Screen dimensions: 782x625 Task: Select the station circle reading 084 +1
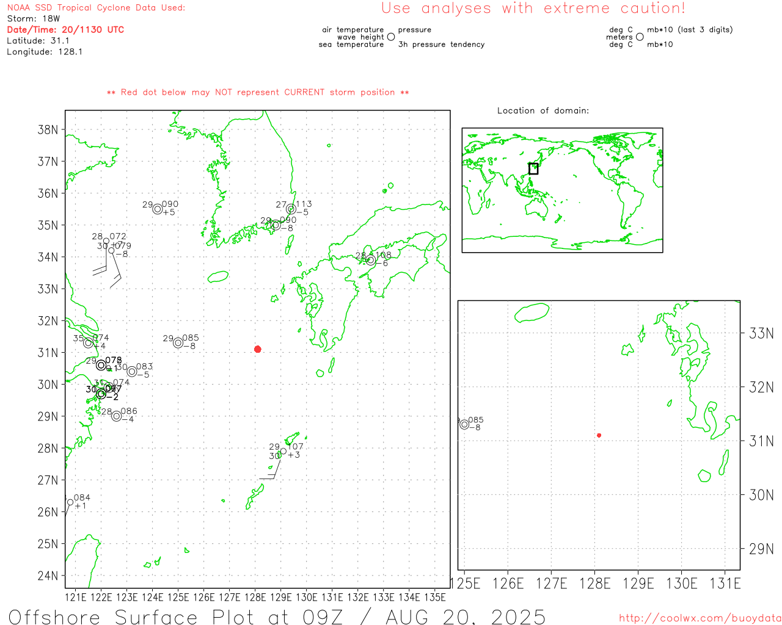70,502
